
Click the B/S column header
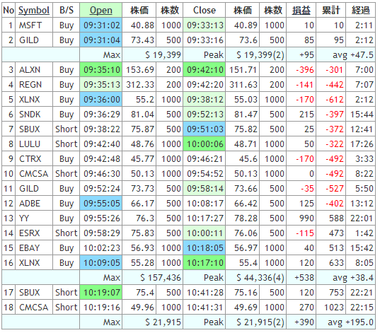coord(67,11)
